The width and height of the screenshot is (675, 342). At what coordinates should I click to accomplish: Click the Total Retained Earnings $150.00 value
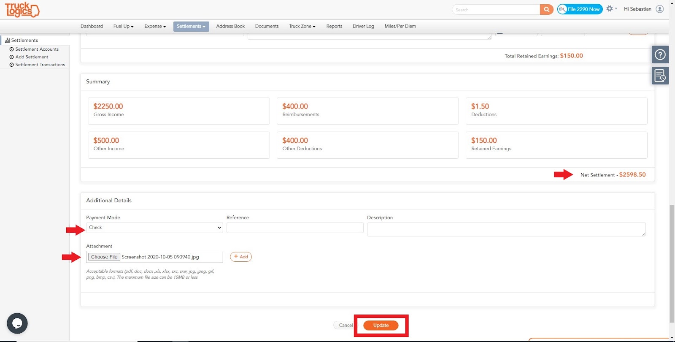(x=571, y=56)
